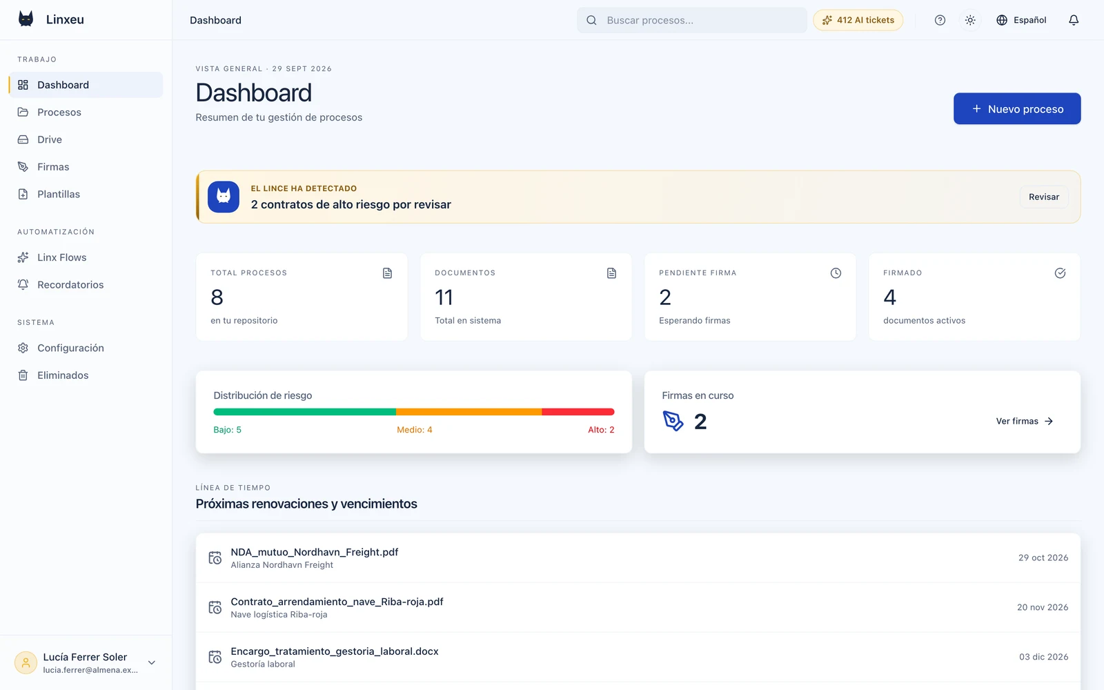
Task: Open Drive in the sidebar
Action: 86,139
